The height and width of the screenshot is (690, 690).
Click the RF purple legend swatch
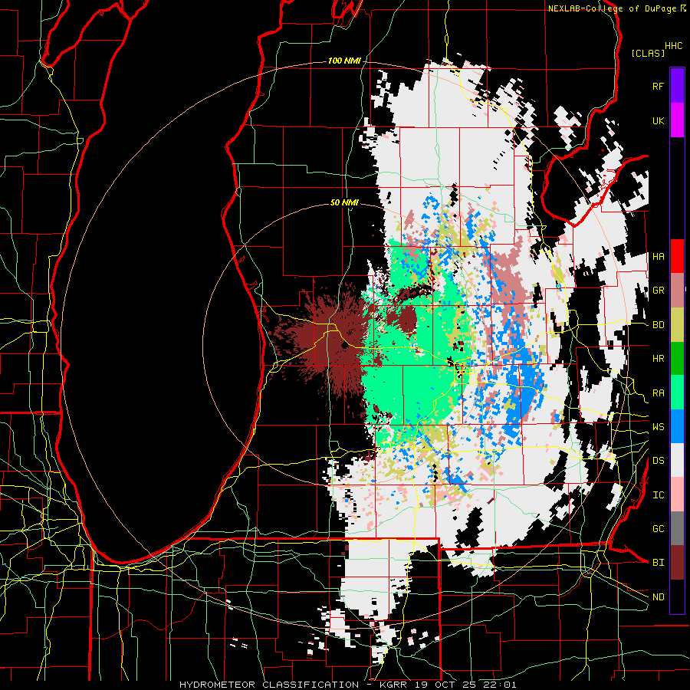(x=677, y=86)
